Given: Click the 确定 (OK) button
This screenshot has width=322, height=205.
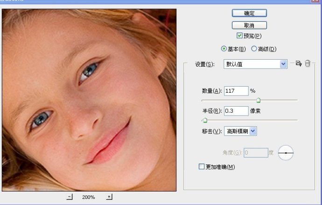Looking at the screenshot, I should click(249, 13).
